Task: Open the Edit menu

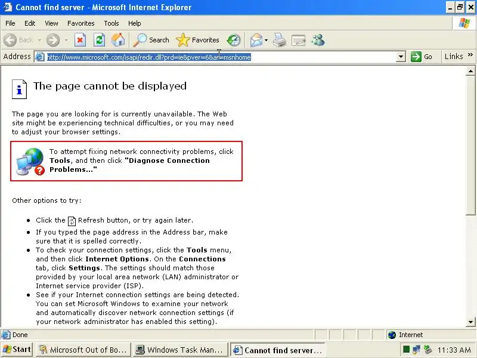Action: (30, 23)
